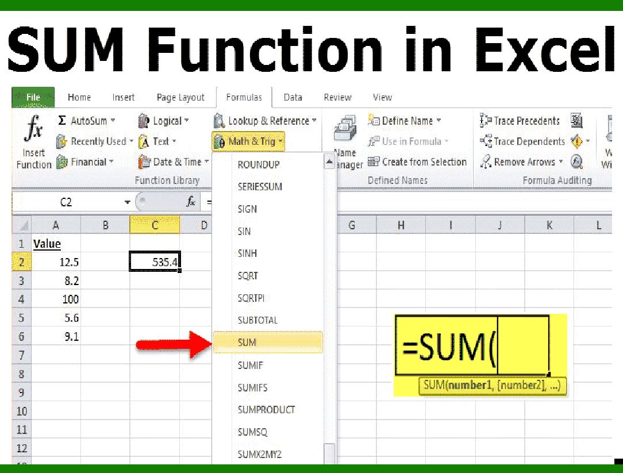Screen dimensions: 623x473
Task: Choose SUMIFS from the function list
Action: (268, 387)
